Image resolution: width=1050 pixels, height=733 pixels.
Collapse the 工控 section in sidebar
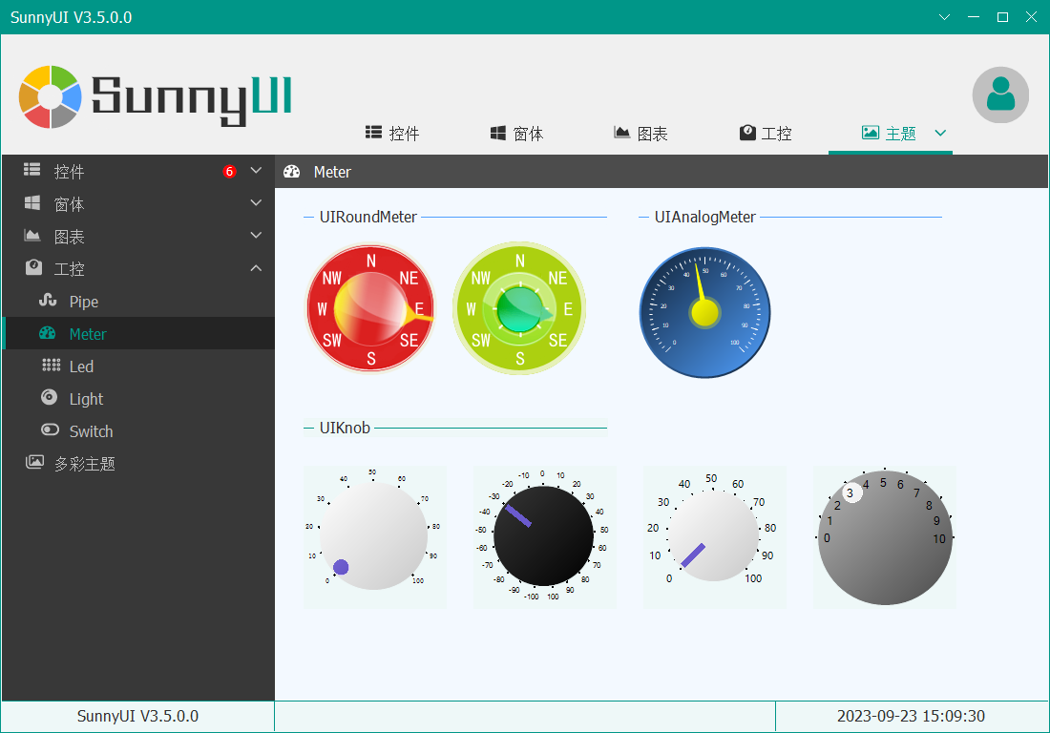(256, 268)
